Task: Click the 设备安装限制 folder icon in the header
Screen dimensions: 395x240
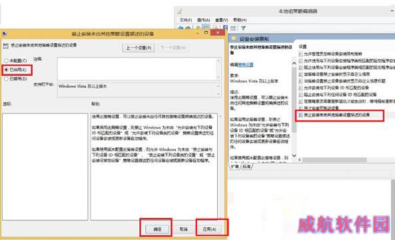Action: (x=234, y=39)
